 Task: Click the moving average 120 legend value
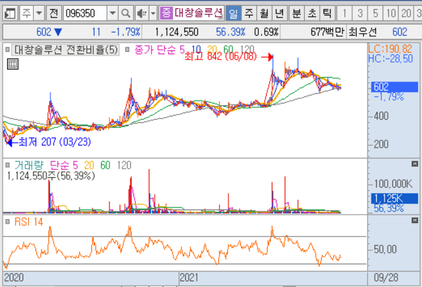point(247,49)
